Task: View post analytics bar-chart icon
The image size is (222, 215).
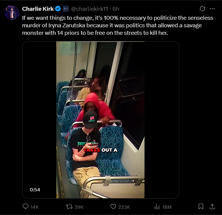Action: coord(157,207)
